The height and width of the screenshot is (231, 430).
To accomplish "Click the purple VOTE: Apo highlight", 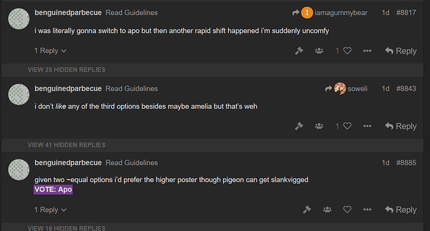I will pos(53,189).
